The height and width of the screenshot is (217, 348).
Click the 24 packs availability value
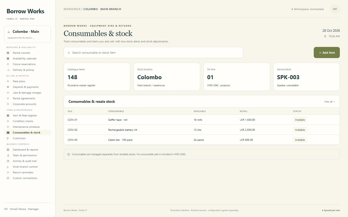(x=199, y=140)
